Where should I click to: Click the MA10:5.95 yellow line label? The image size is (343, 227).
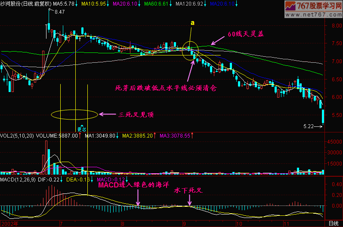(93, 3)
